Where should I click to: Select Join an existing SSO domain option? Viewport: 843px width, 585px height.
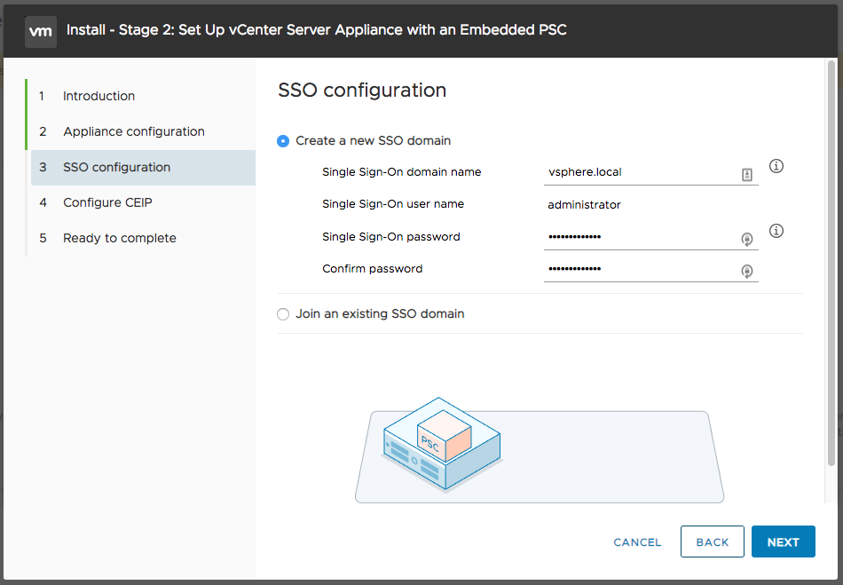click(283, 314)
